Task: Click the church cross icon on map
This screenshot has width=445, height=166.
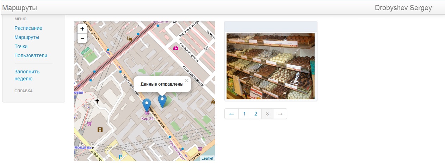Action: coord(97,101)
